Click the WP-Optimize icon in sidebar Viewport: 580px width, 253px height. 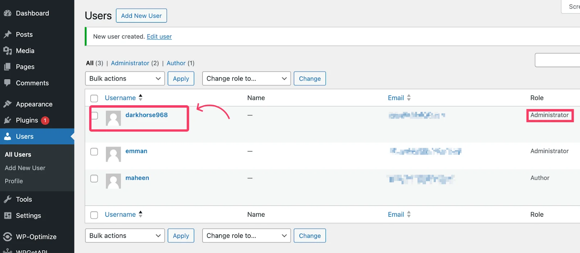[x=8, y=237]
